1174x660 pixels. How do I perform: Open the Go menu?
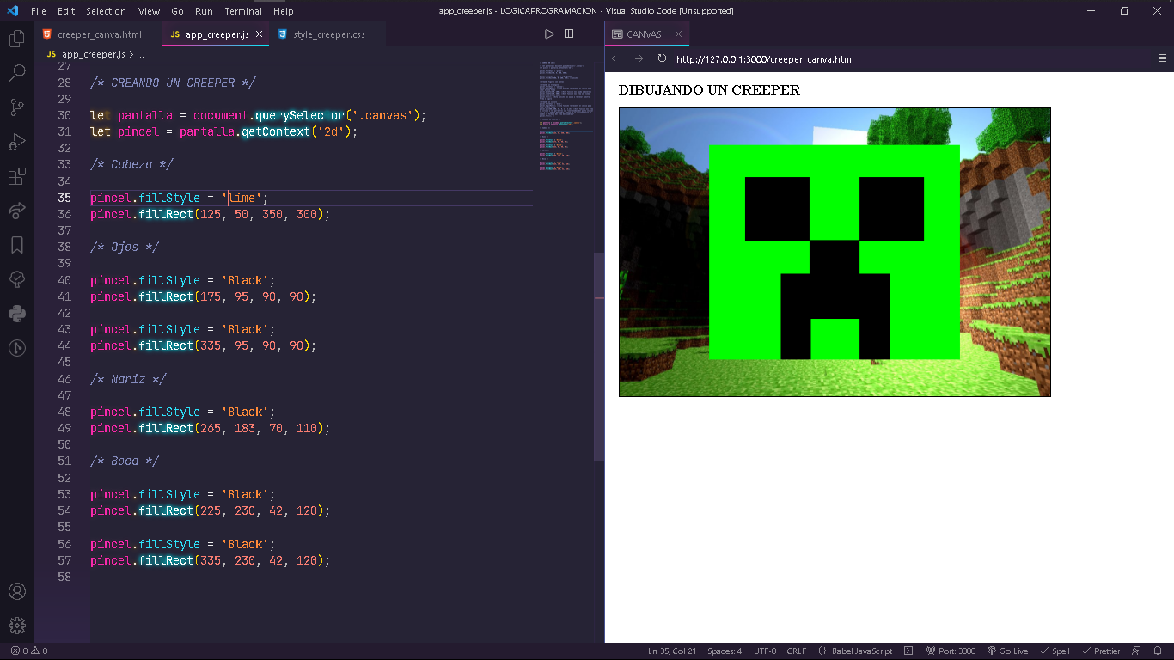pyautogui.click(x=177, y=11)
